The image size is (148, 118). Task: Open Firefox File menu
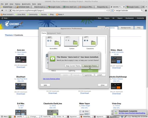2,4
